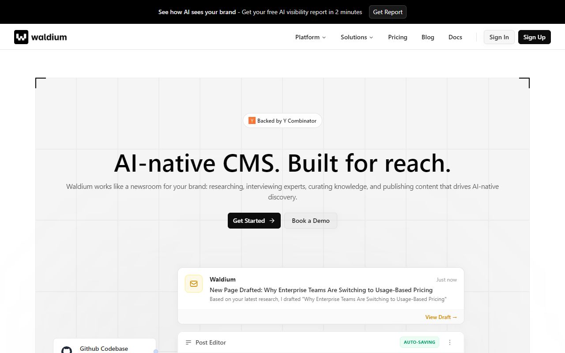Click the Waldium logo icon

tap(21, 37)
